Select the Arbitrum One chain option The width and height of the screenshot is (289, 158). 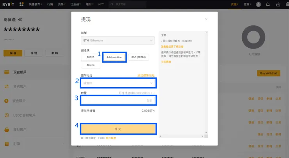(x=114, y=57)
